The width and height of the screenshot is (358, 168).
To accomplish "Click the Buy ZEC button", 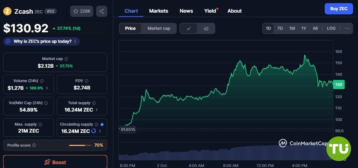I will tap(339, 9).
